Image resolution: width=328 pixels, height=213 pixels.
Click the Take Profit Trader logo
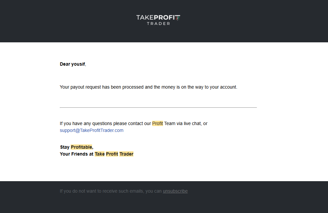[158, 20]
